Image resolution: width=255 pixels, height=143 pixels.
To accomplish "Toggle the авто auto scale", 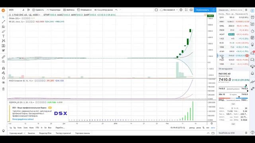I will point(213,128).
